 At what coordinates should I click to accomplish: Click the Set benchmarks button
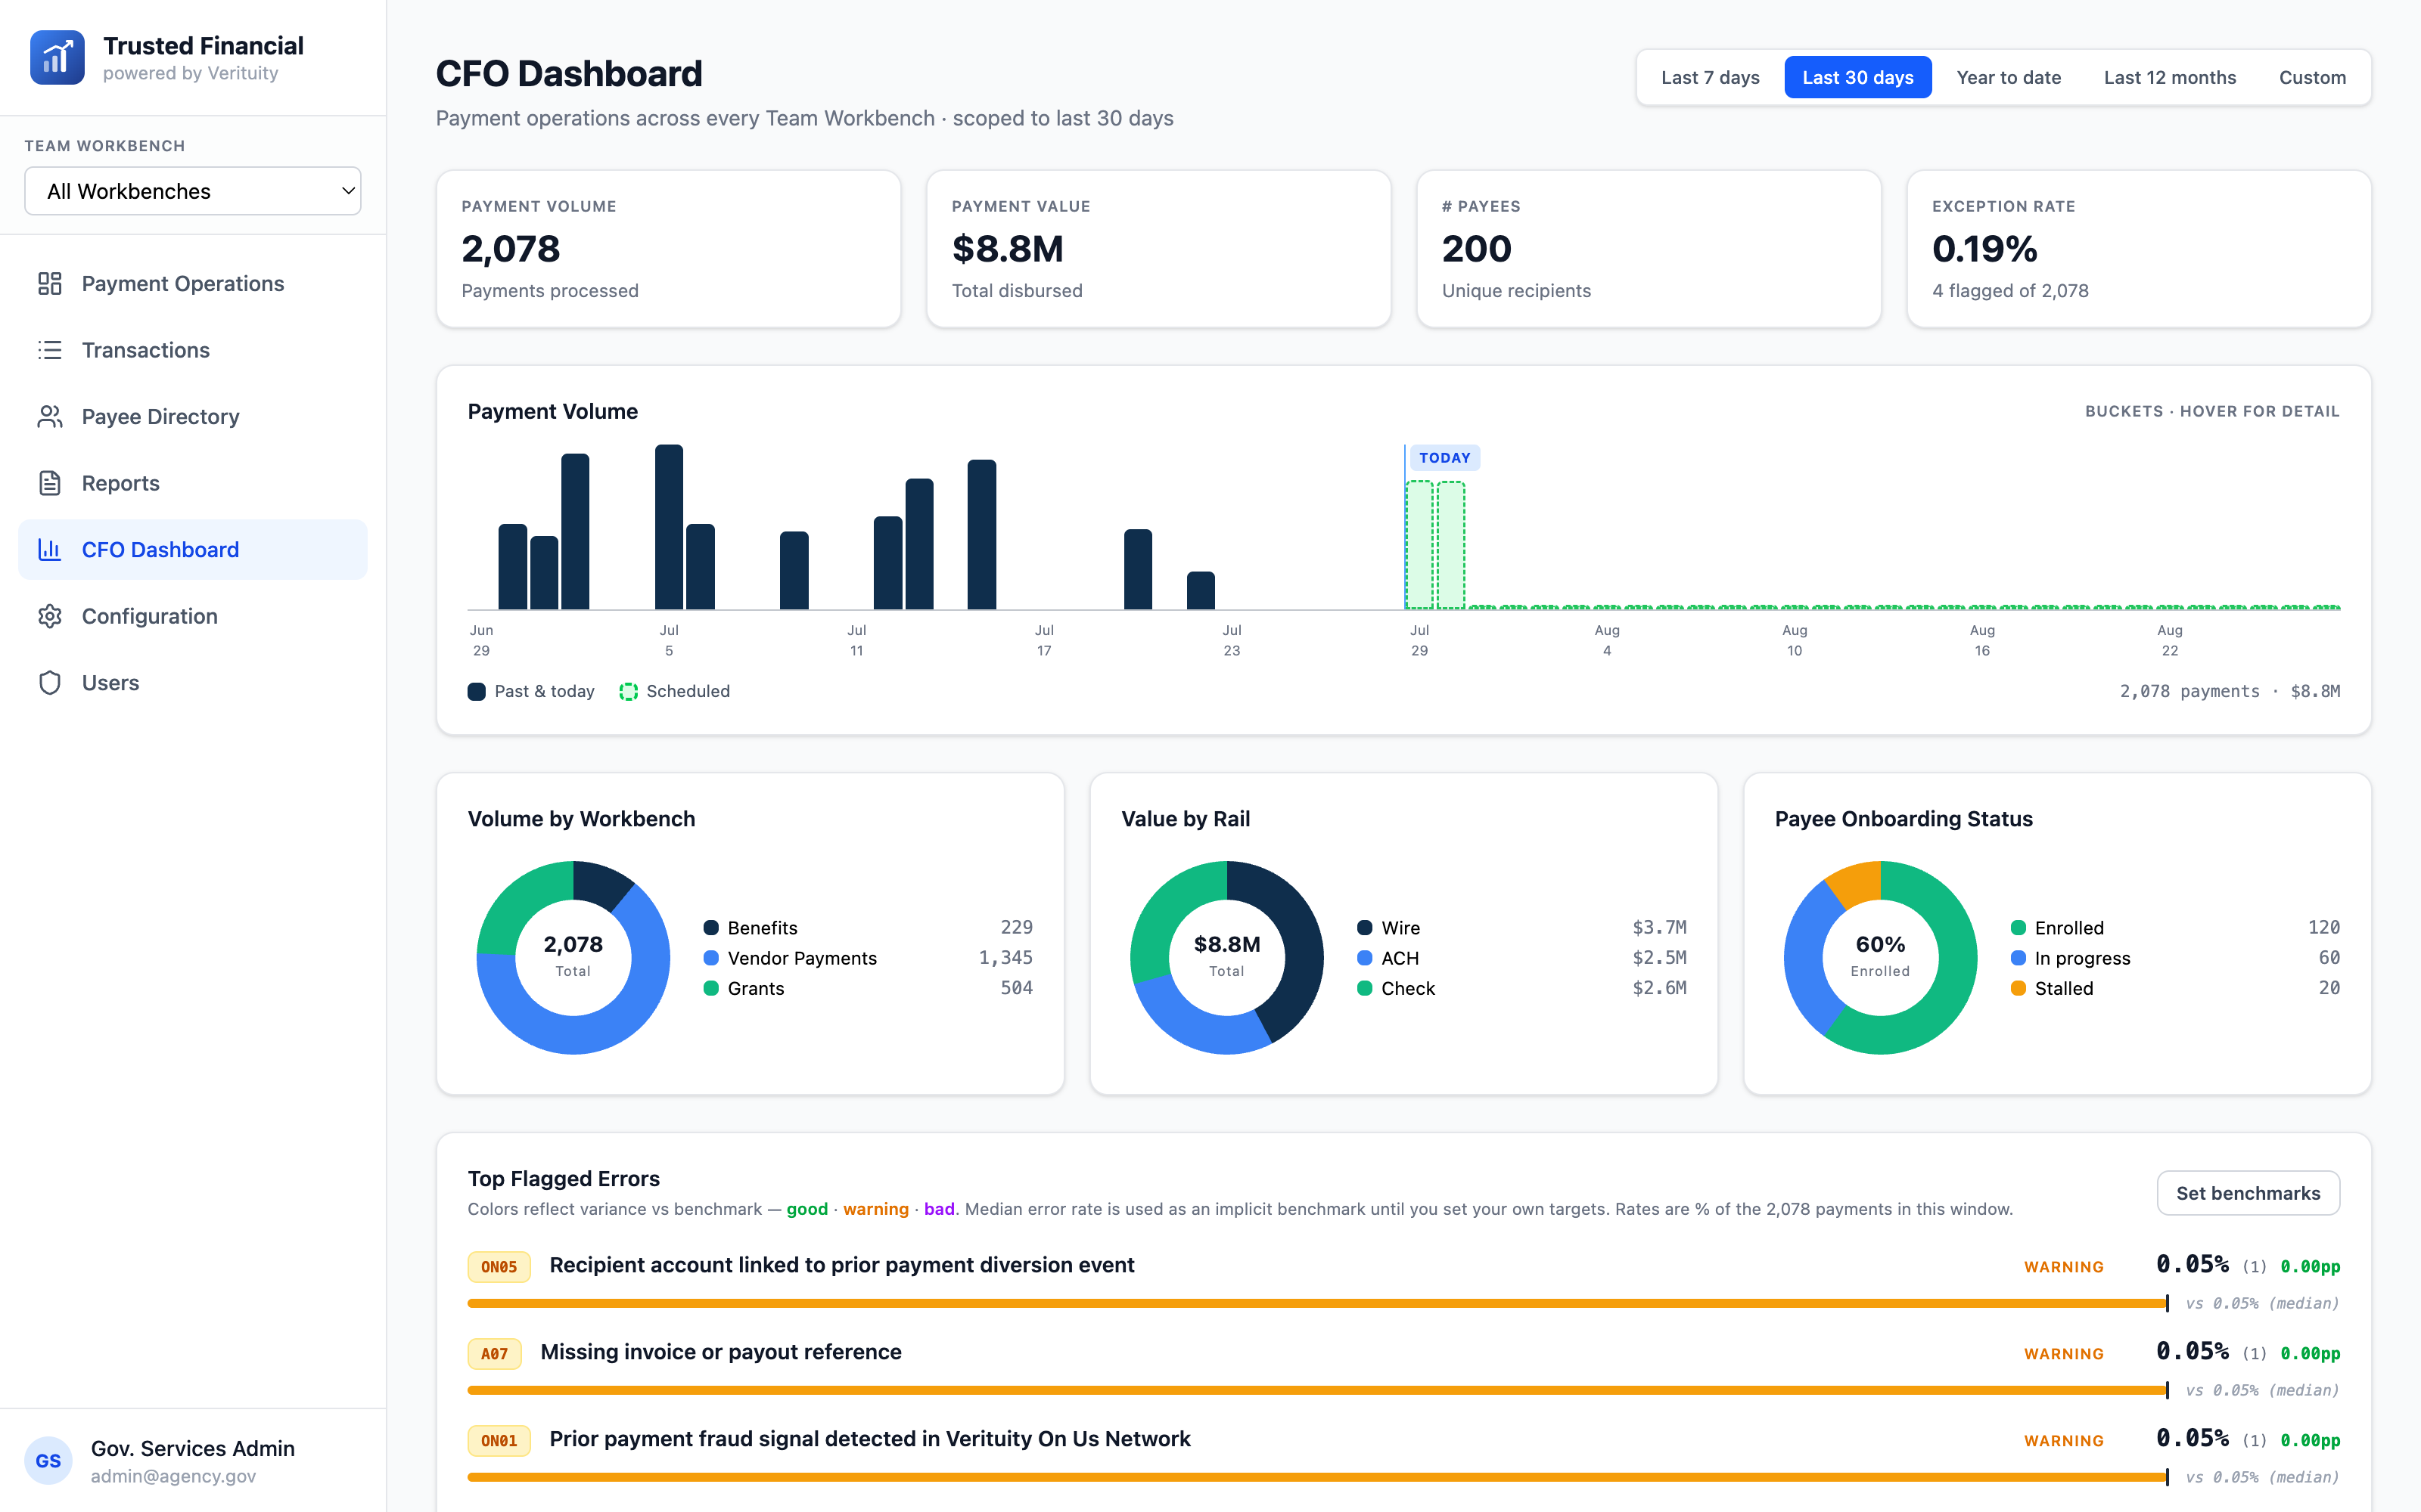coord(2248,1193)
